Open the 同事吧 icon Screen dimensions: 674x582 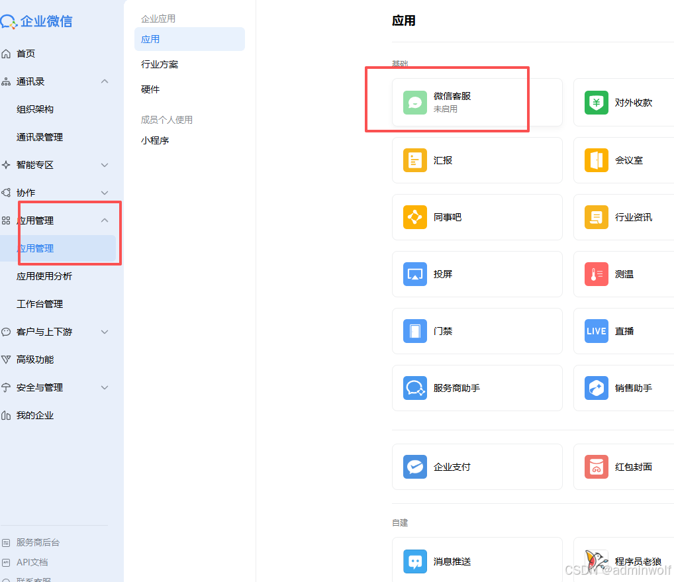(415, 217)
